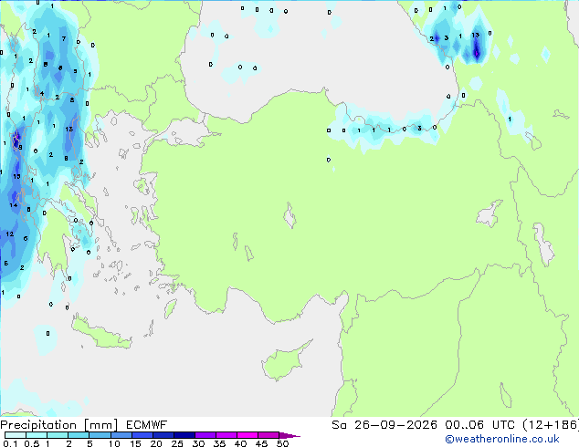Screen dimensions: 579x447
Task: Select the 30–35 mm purple legend swatch
Action: [x=205, y=435]
